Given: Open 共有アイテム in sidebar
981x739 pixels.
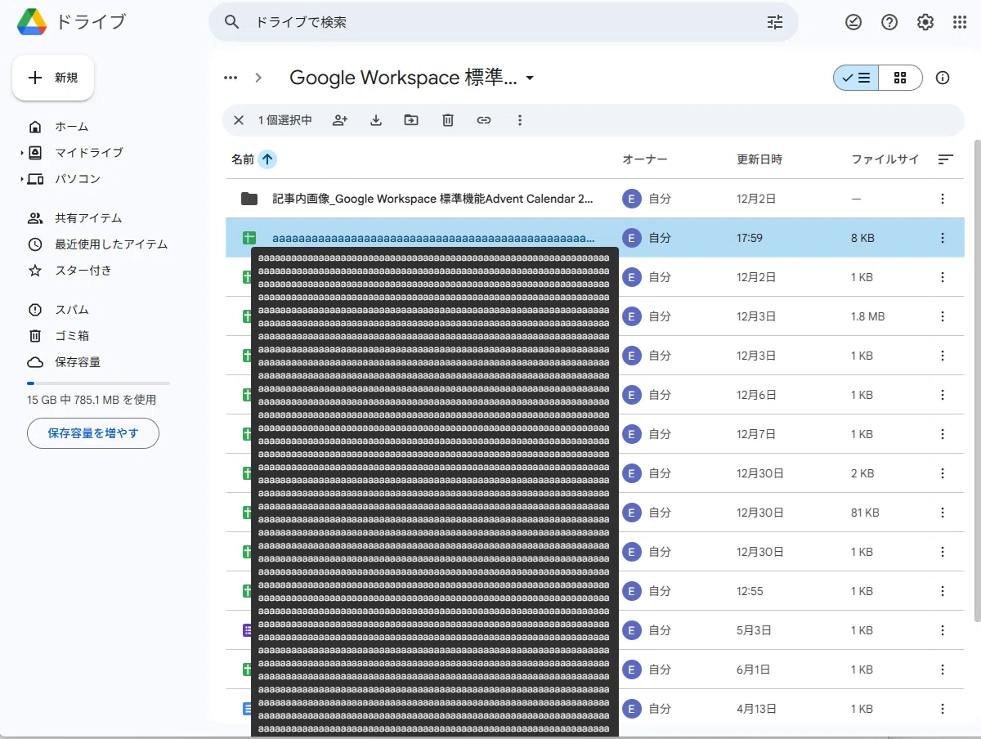Looking at the screenshot, I should click(88, 218).
